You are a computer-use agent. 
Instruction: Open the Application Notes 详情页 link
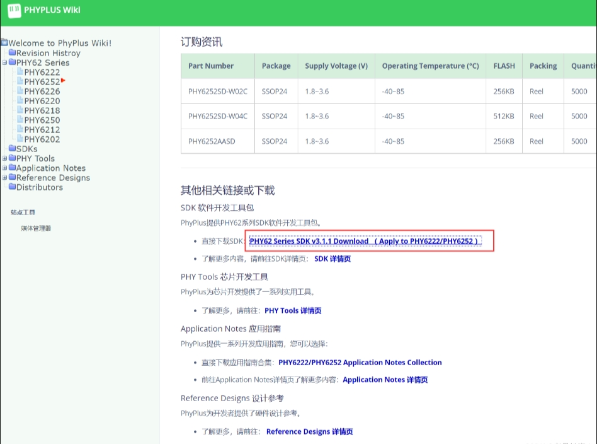tap(385, 380)
